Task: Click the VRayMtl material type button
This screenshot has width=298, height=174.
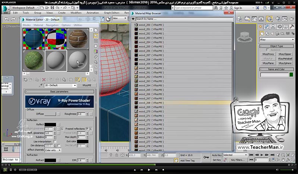Action: coord(87,85)
